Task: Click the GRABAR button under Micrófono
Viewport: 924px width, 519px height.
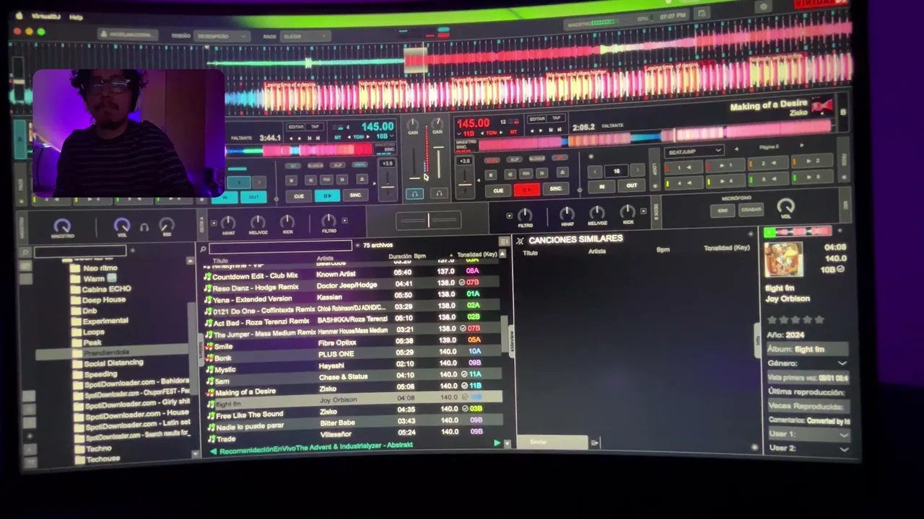Action: 751,210
